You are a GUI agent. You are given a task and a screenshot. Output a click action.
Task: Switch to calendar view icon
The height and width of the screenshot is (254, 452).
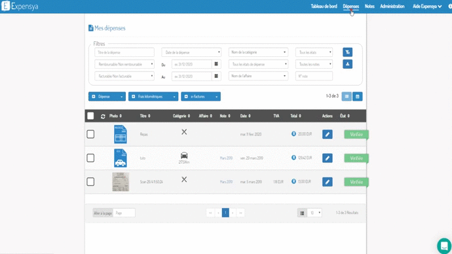point(358,96)
